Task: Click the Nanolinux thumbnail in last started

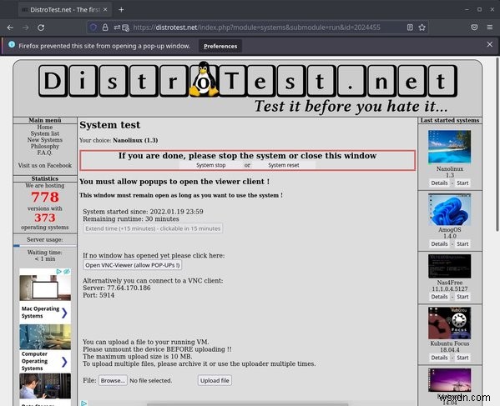Action: 449,147
